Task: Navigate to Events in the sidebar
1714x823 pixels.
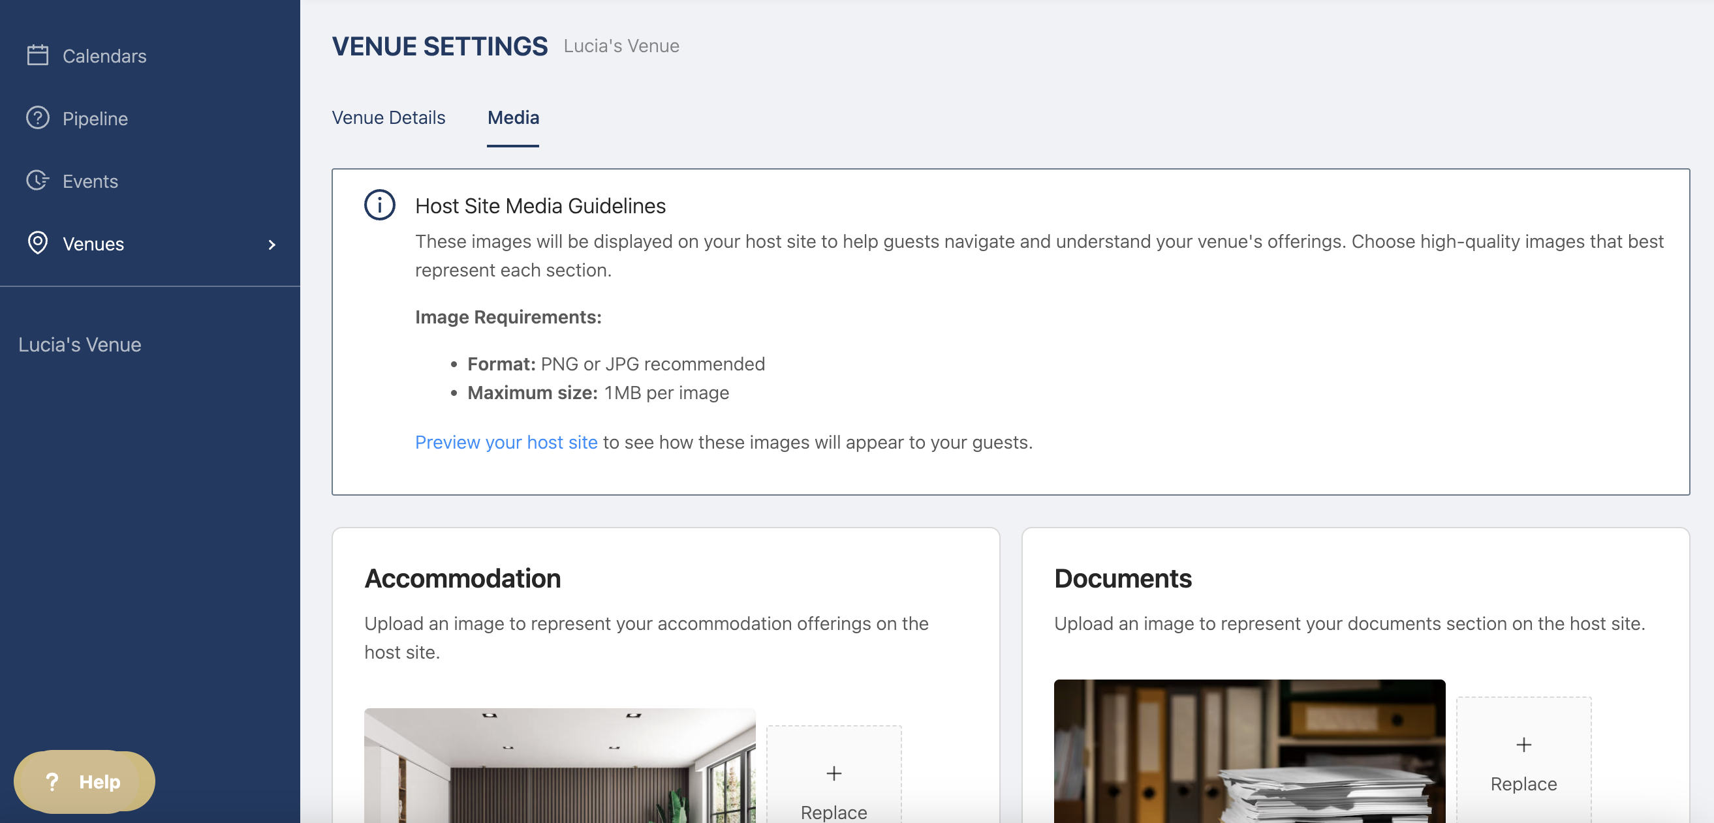Action: point(90,181)
